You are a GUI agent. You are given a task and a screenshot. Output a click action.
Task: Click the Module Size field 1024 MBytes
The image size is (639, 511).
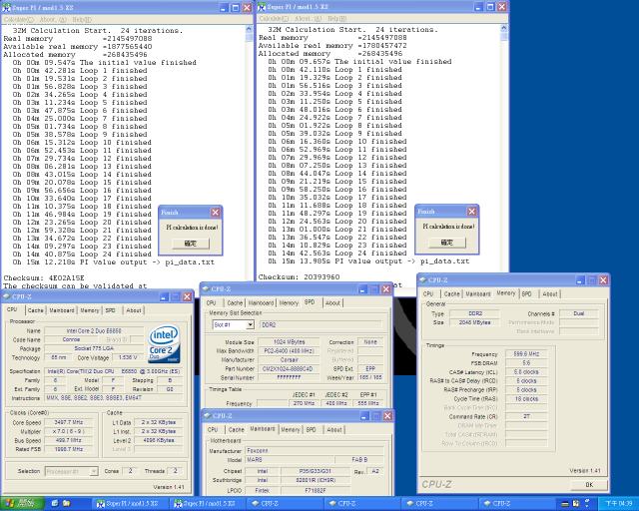click(290, 342)
